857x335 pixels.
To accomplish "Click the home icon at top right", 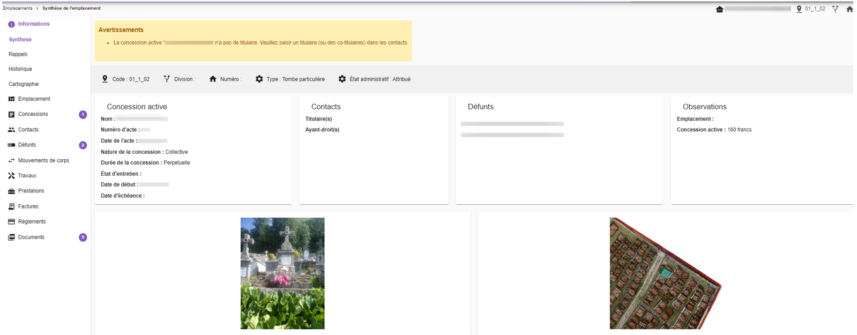I will [849, 9].
